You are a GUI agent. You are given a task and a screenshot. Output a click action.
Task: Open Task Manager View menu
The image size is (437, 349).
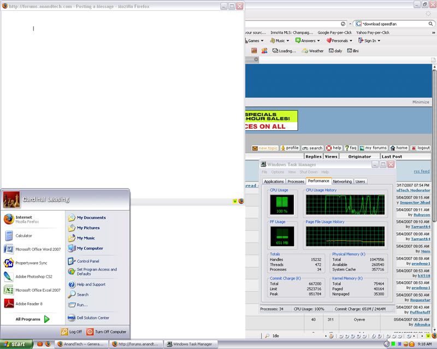pyautogui.click(x=292, y=172)
